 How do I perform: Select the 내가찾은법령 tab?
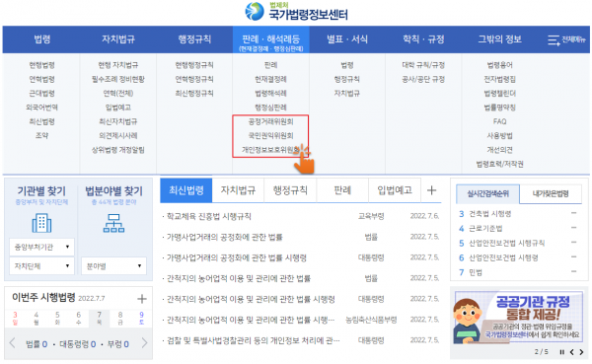point(551,193)
